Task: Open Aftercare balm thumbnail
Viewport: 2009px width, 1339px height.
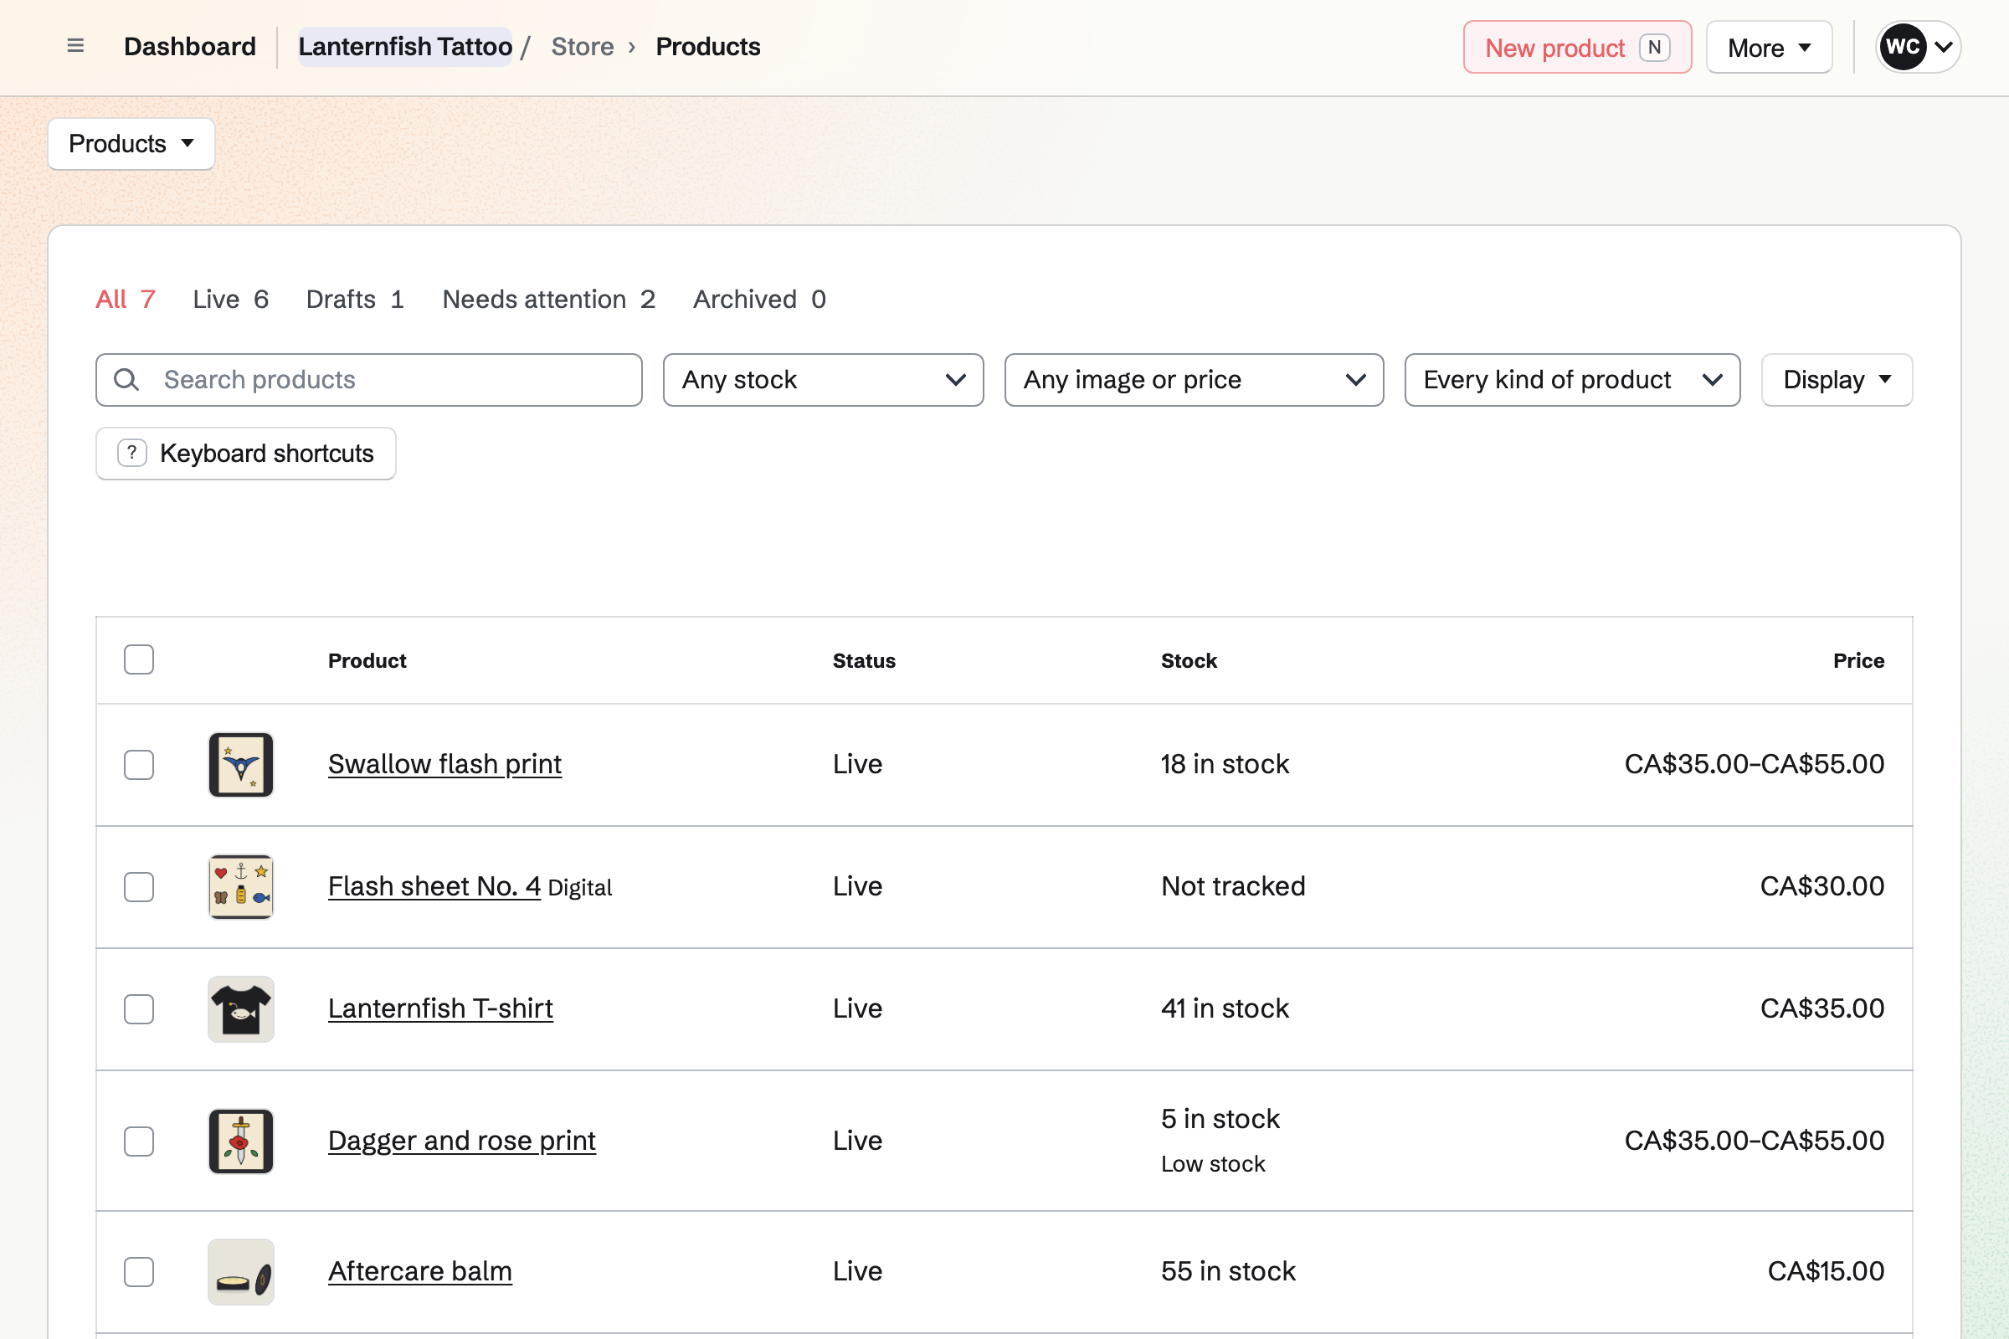Action: point(241,1271)
